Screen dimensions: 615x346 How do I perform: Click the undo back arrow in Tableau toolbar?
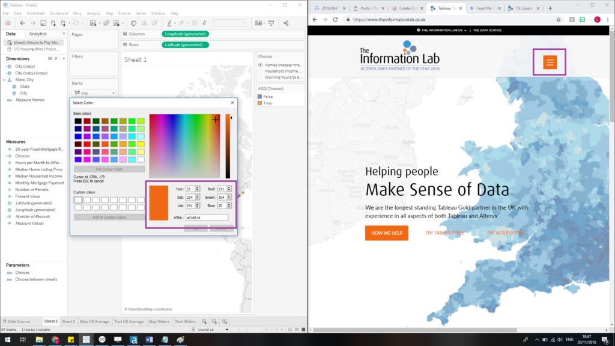pyautogui.click(x=22, y=23)
